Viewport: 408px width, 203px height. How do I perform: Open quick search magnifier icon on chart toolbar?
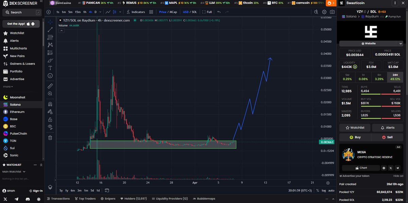pyautogui.click(x=316, y=12)
